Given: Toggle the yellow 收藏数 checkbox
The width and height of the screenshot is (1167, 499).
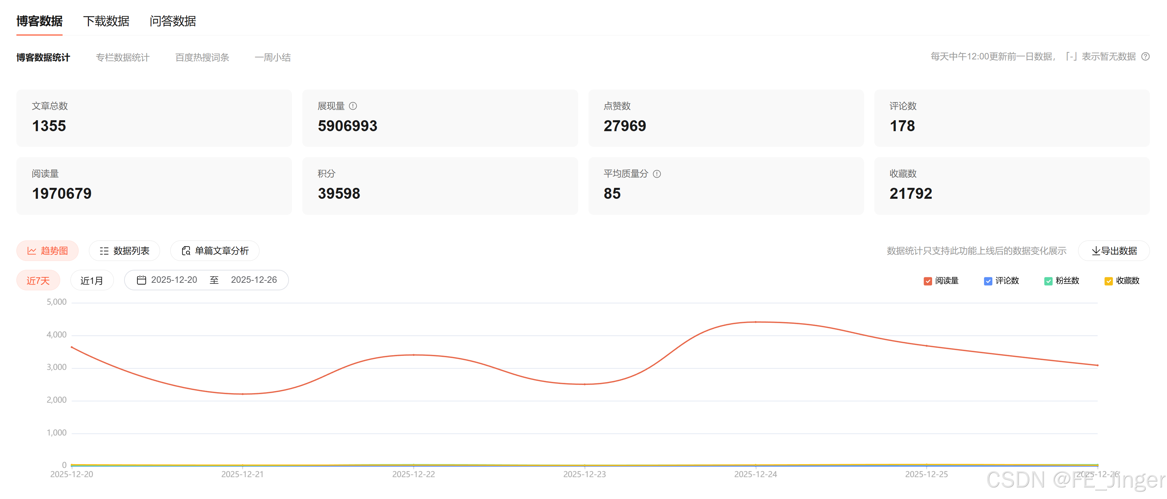Looking at the screenshot, I should (1108, 281).
